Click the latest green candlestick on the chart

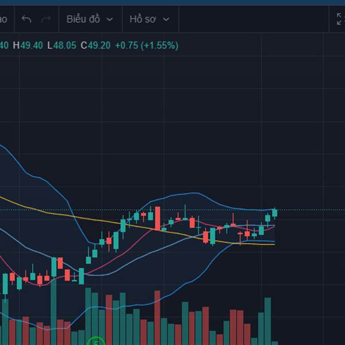(275, 213)
